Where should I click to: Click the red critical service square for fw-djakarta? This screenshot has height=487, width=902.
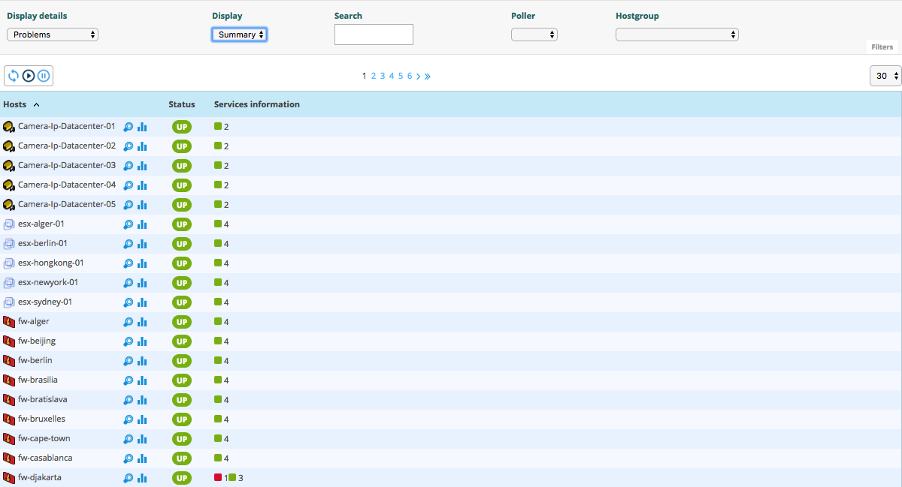click(218, 477)
